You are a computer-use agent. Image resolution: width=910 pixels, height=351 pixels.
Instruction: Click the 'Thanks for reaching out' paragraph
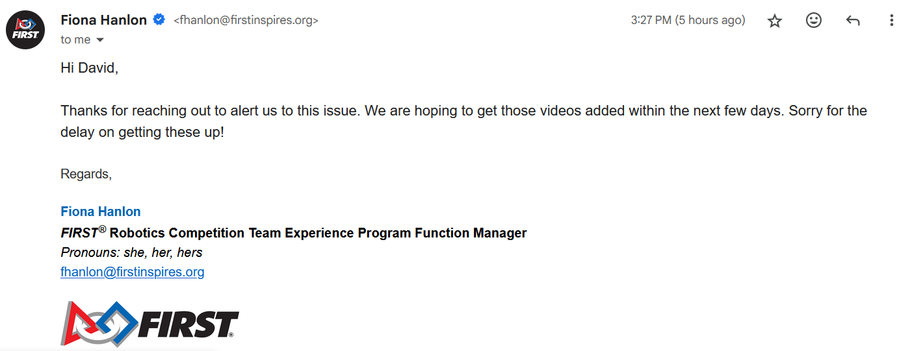tap(464, 121)
